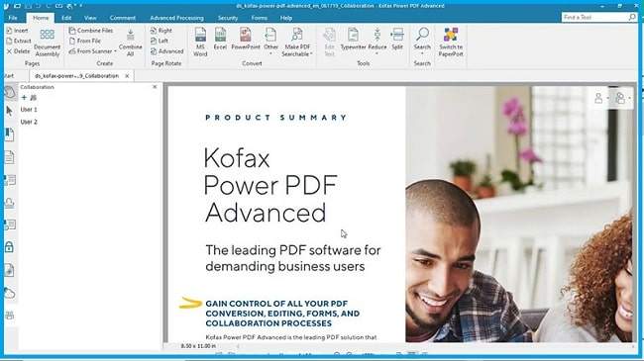Switch to the Edit ribbon tab
The width and height of the screenshot is (644, 361).
[x=66, y=18]
